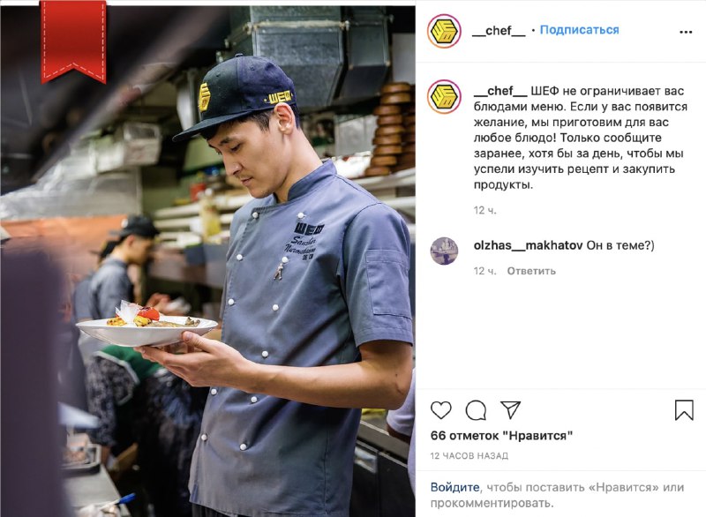The height and width of the screenshot is (517, 706).
Task: Click the Войти login link
Action: (x=454, y=487)
